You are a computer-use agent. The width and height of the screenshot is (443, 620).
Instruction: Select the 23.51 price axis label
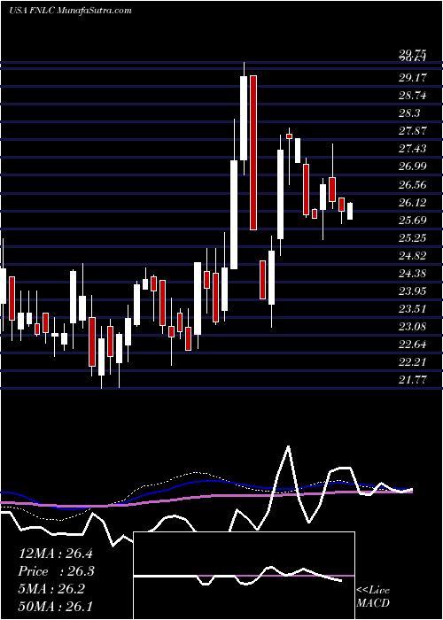point(412,309)
